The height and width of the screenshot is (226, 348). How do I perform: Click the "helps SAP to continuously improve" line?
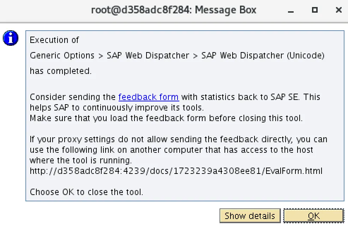[116, 107]
